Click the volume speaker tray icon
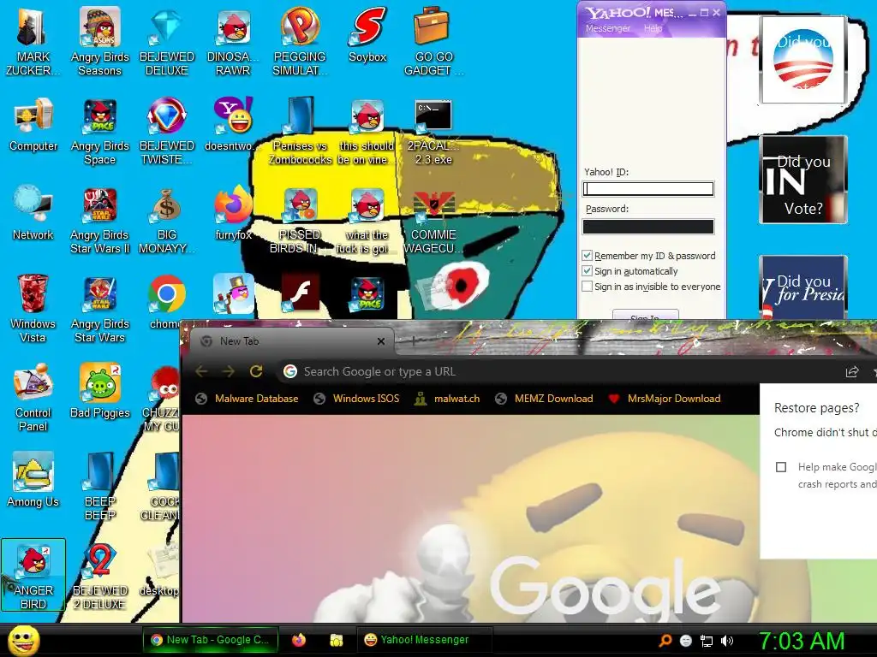The width and height of the screenshot is (877, 657). [x=727, y=641]
